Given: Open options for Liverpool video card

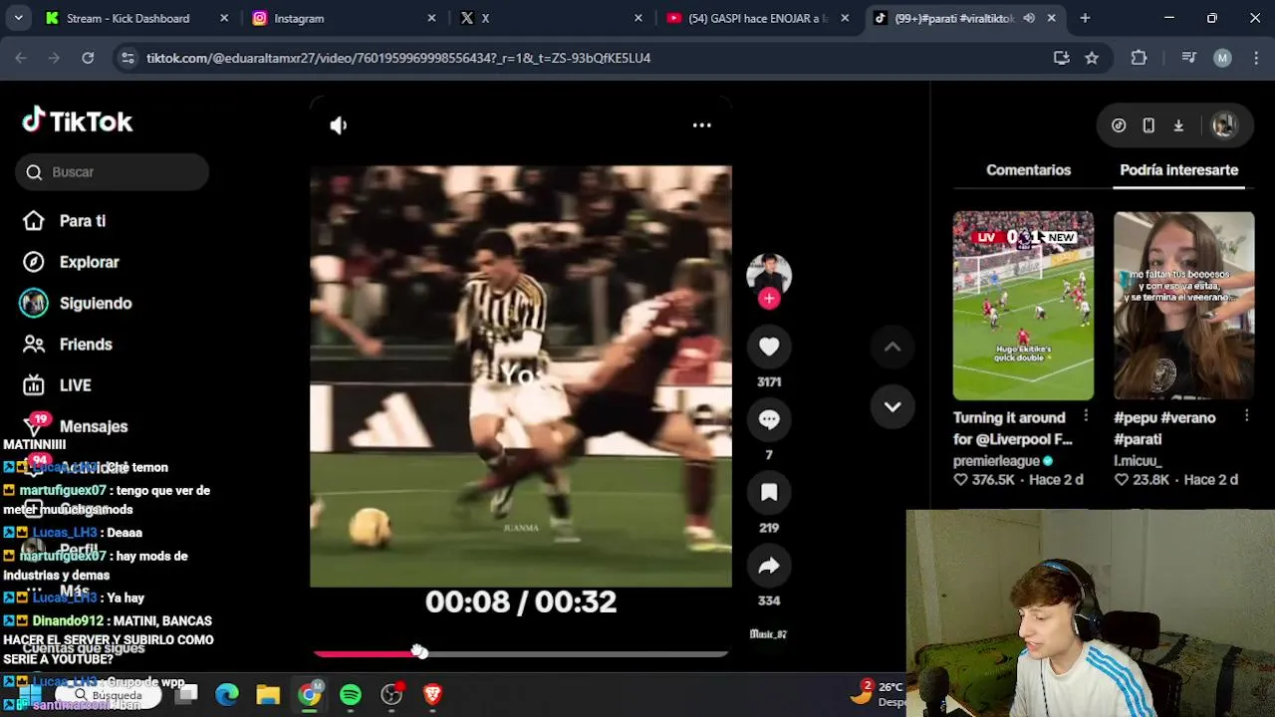Looking at the screenshot, I should (1086, 416).
